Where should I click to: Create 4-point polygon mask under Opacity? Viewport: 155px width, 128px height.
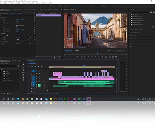coord(5,36)
